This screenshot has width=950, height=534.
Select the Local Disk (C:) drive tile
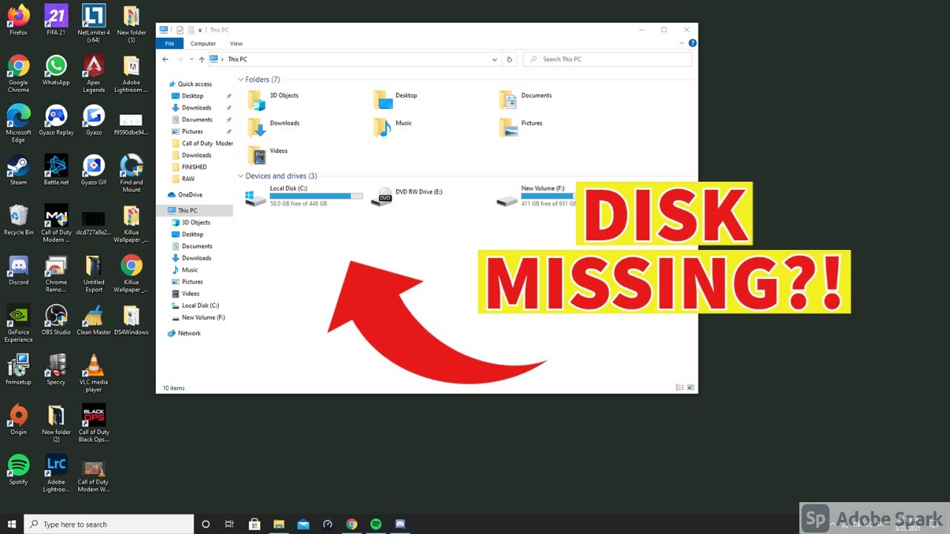[304, 196]
